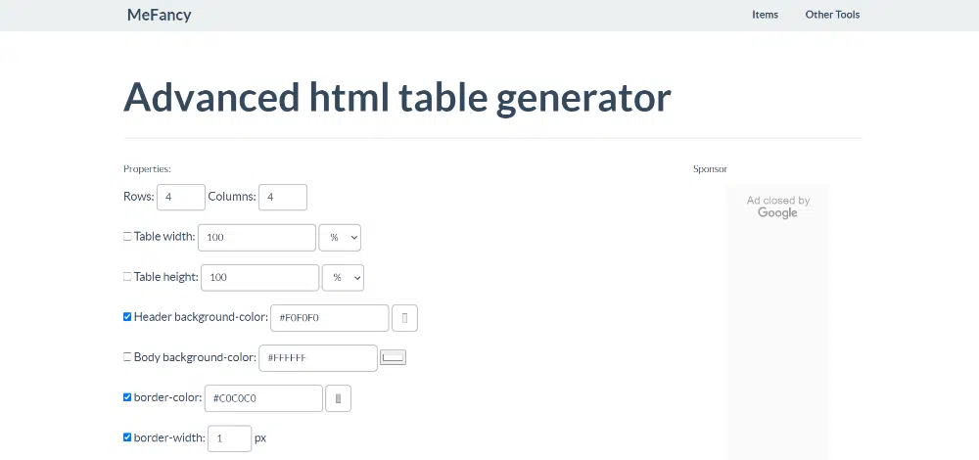Enable the Table height checkbox

point(127,277)
